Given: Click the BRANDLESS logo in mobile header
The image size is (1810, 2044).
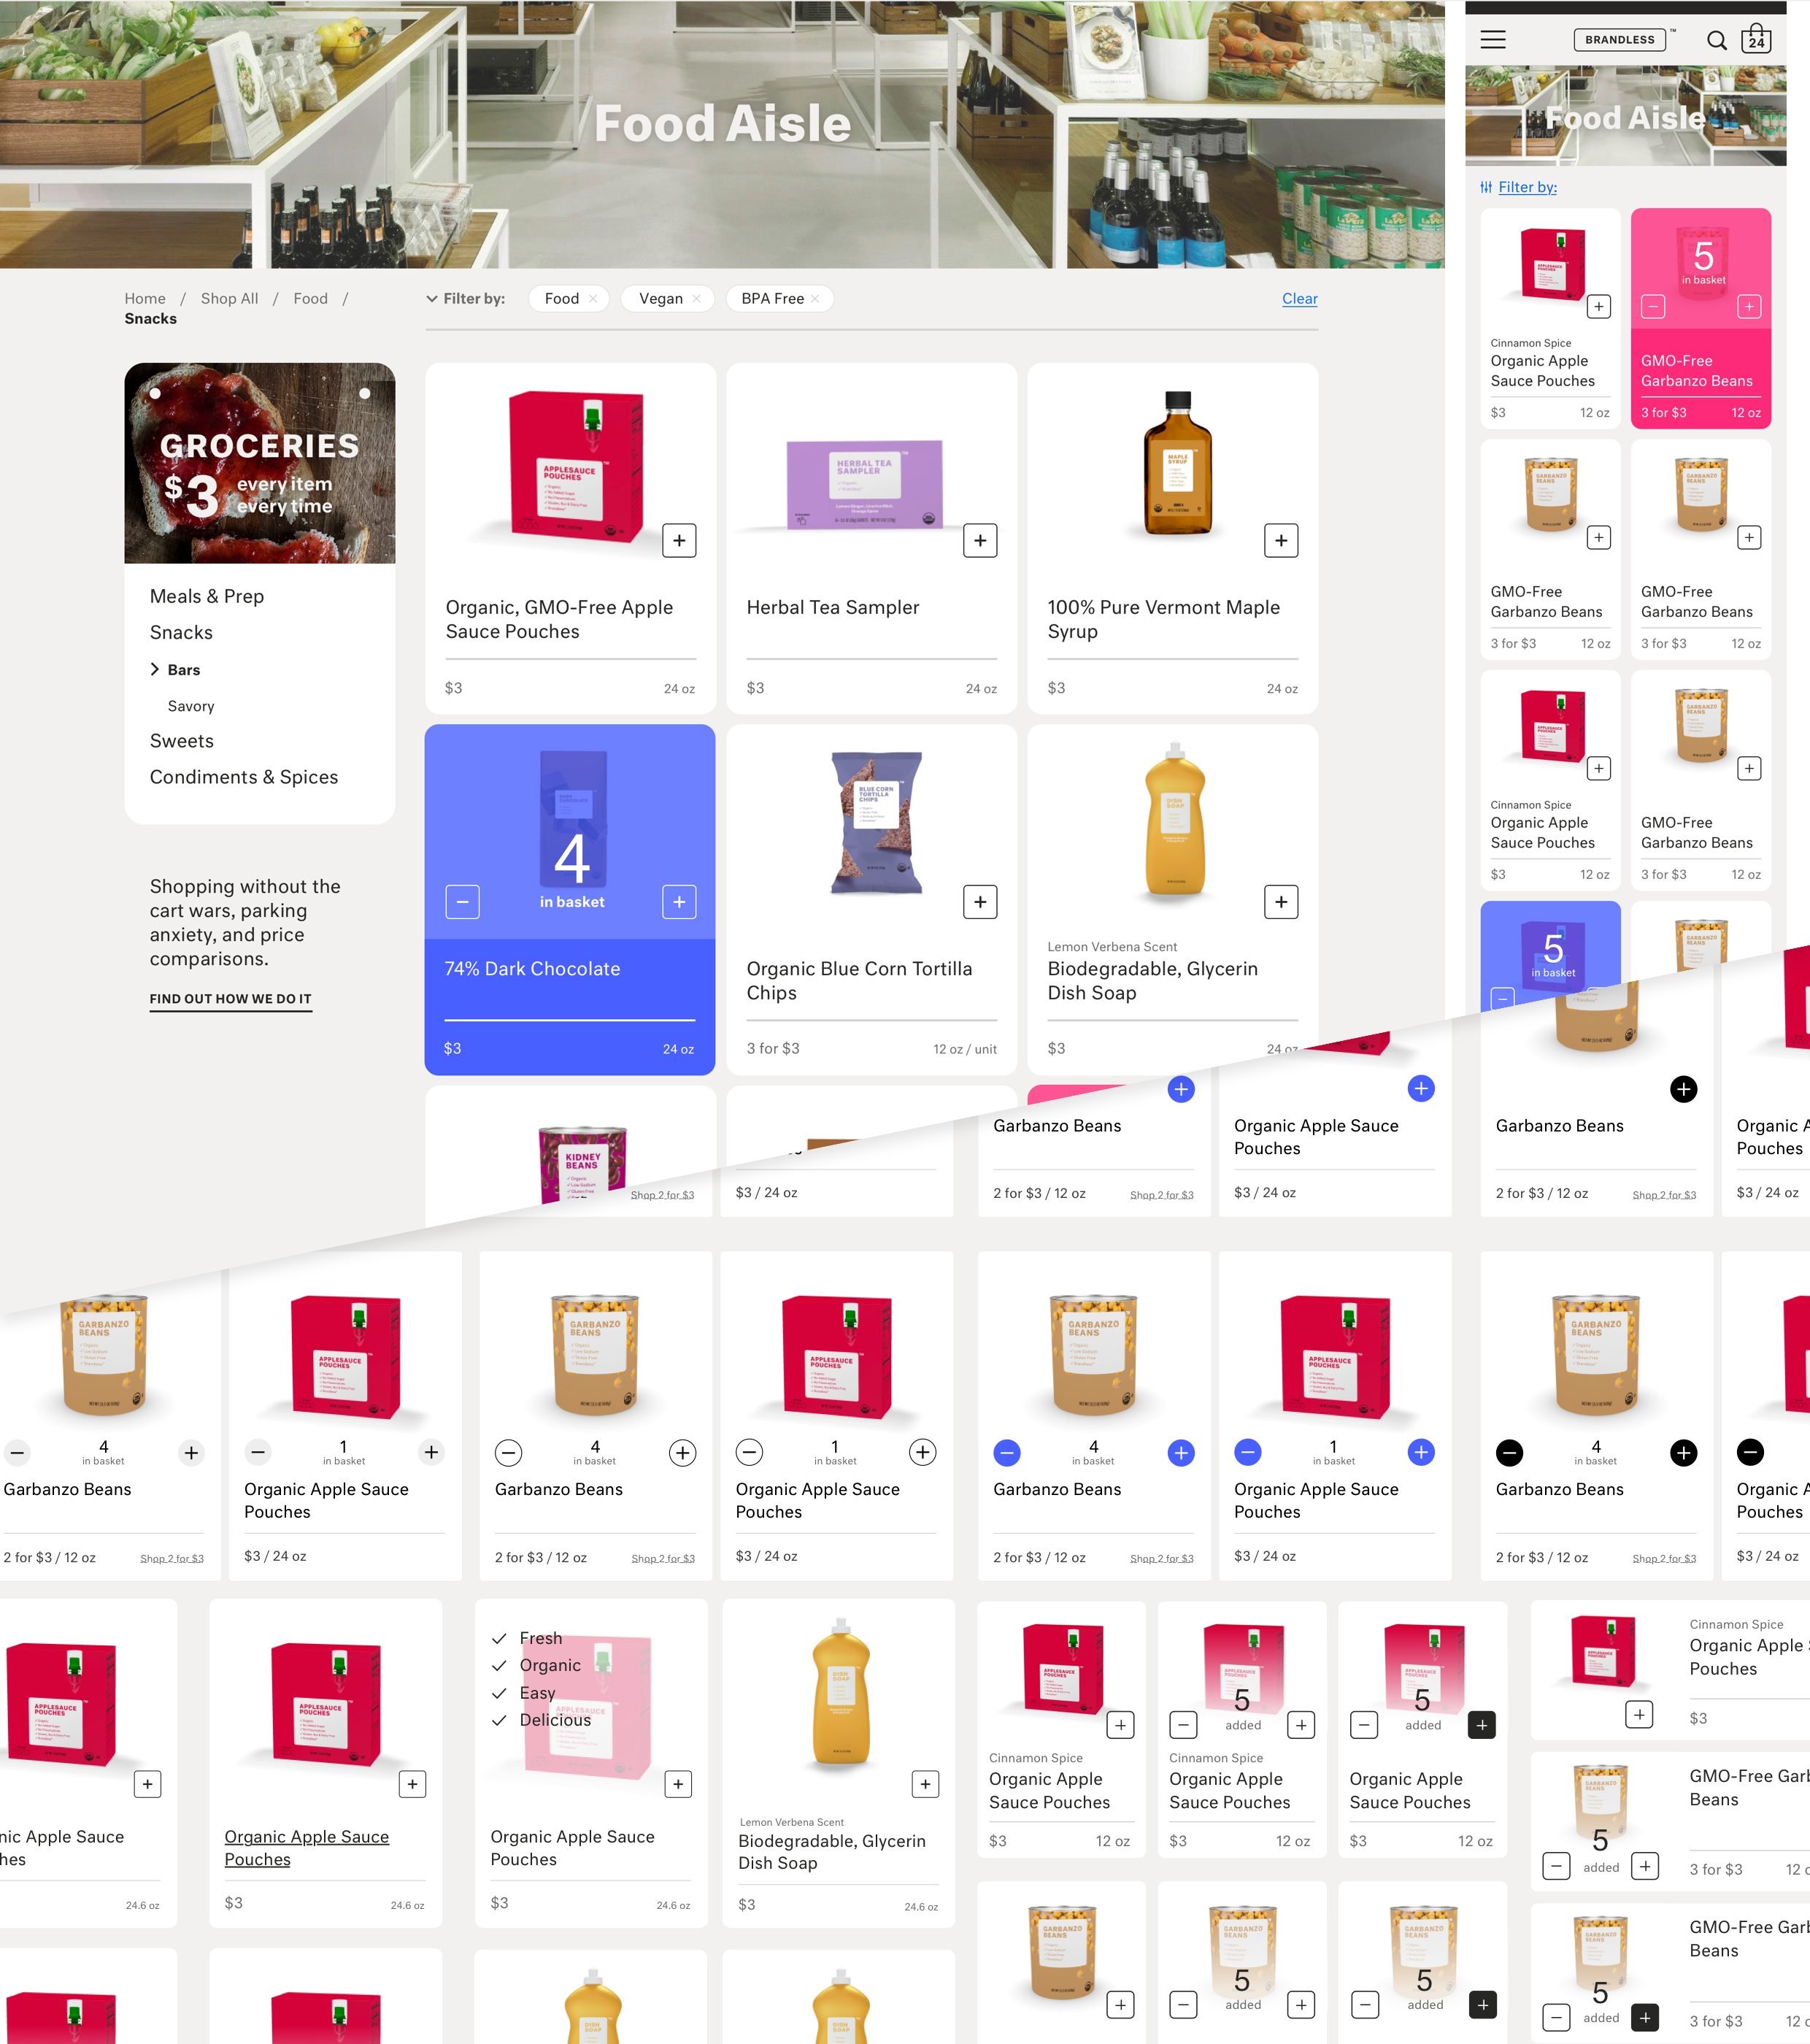Looking at the screenshot, I should click(x=1619, y=40).
